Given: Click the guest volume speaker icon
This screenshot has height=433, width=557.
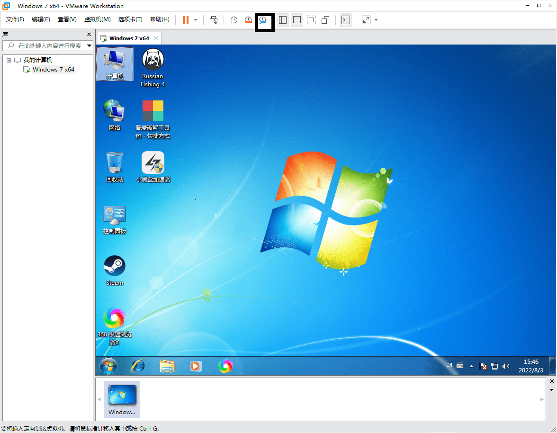Looking at the screenshot, I should (506, 366).
